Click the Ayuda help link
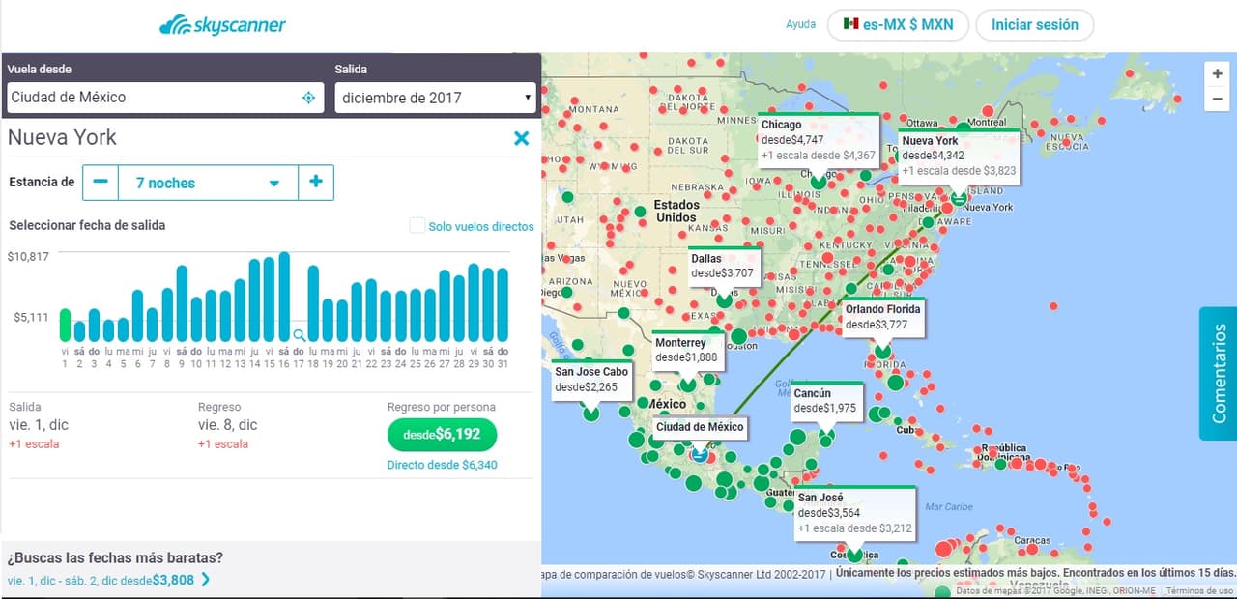1237x599 pixels. 800,25
